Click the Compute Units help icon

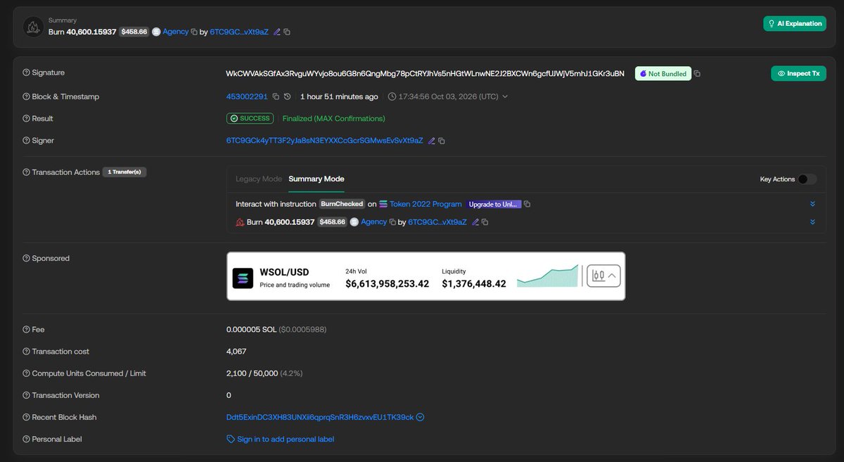pyautogui.click(x=26, y=373)
